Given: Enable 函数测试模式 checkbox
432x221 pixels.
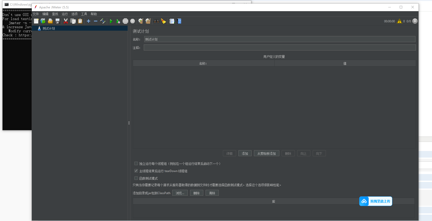Looking at the screenshot, I should coord(136,178).
